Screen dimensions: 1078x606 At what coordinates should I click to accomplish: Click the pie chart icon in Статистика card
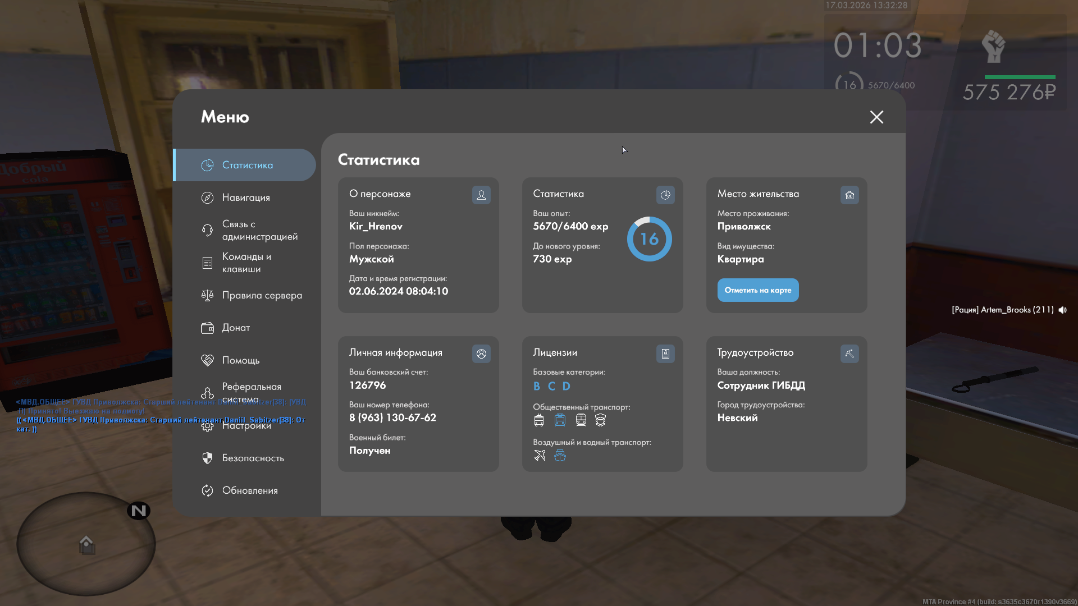coord(665,195)
